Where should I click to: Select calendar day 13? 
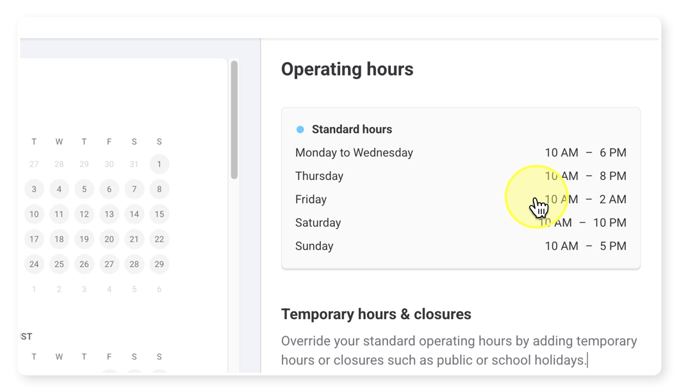click(x=109, y=214)
